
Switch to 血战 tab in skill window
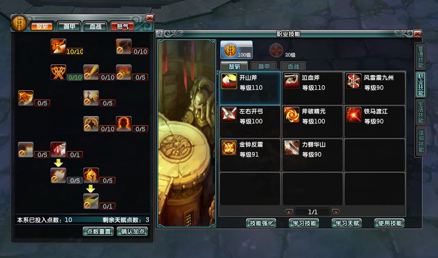coord(293,66)
